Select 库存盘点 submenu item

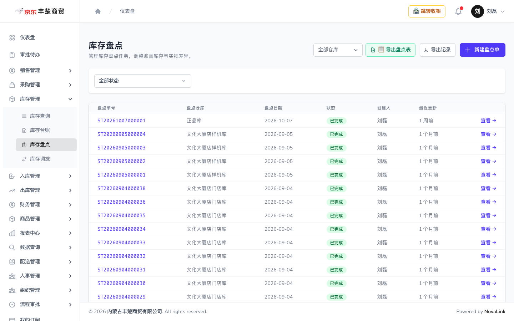[46, 145]
